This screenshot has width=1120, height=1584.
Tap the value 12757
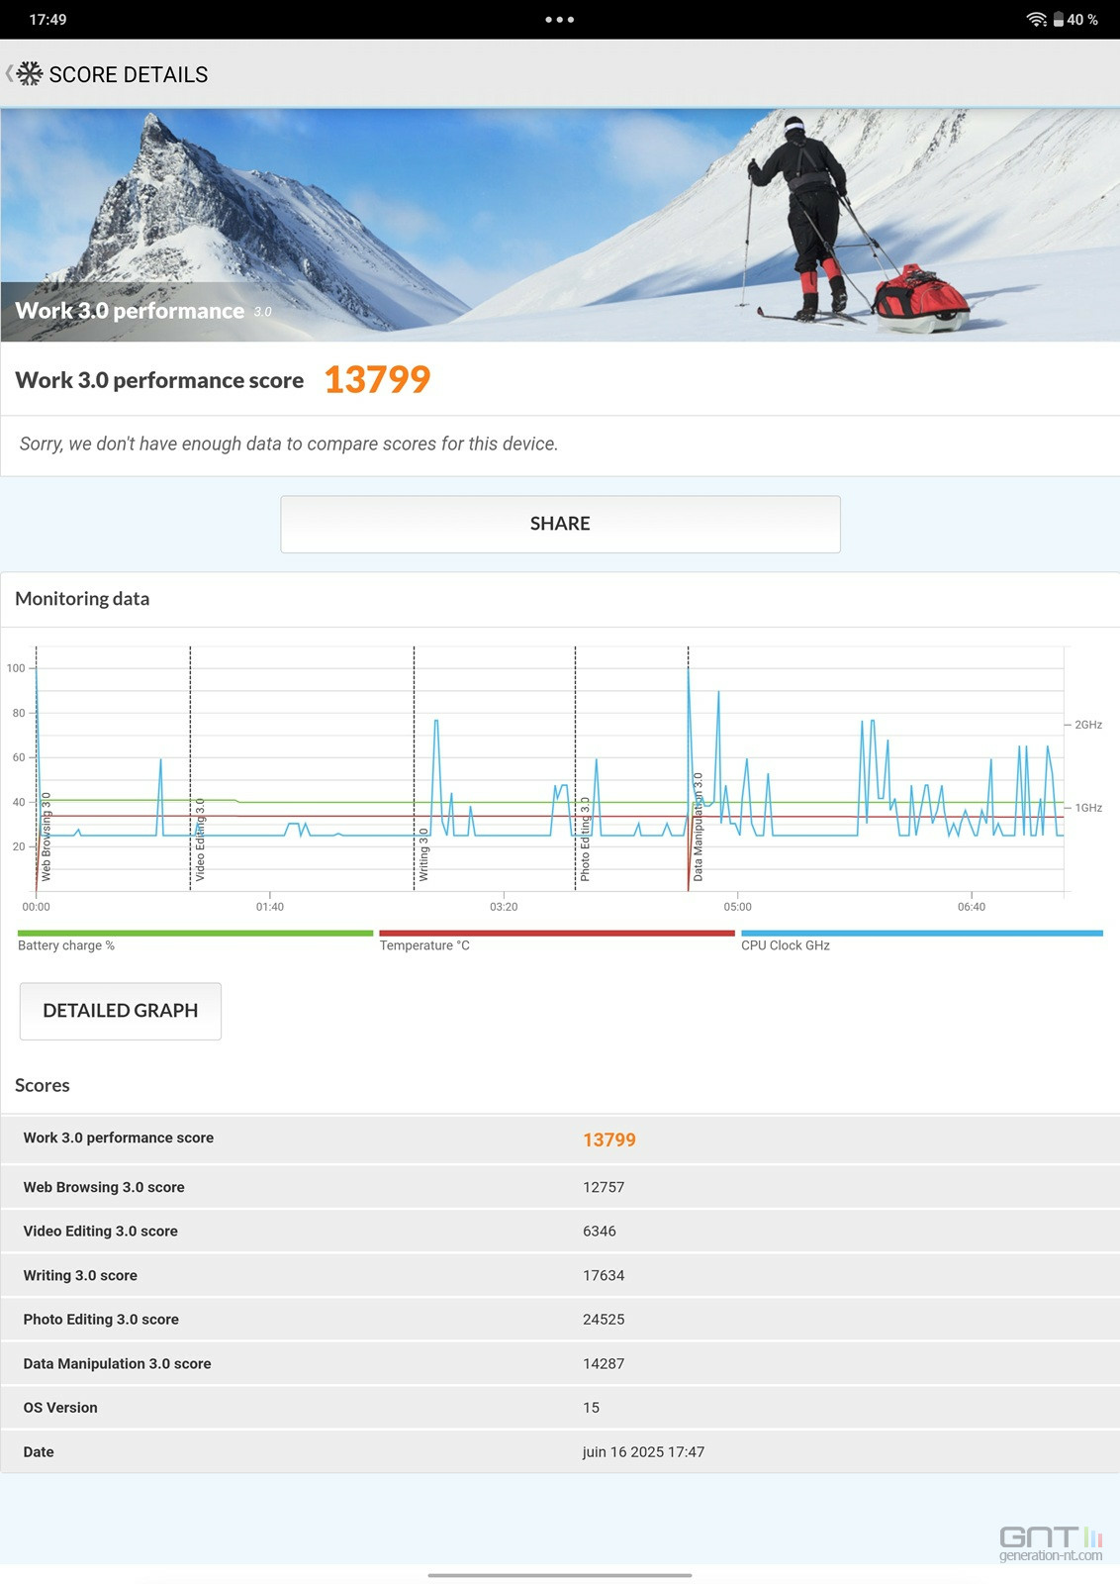pos(604,1187)
